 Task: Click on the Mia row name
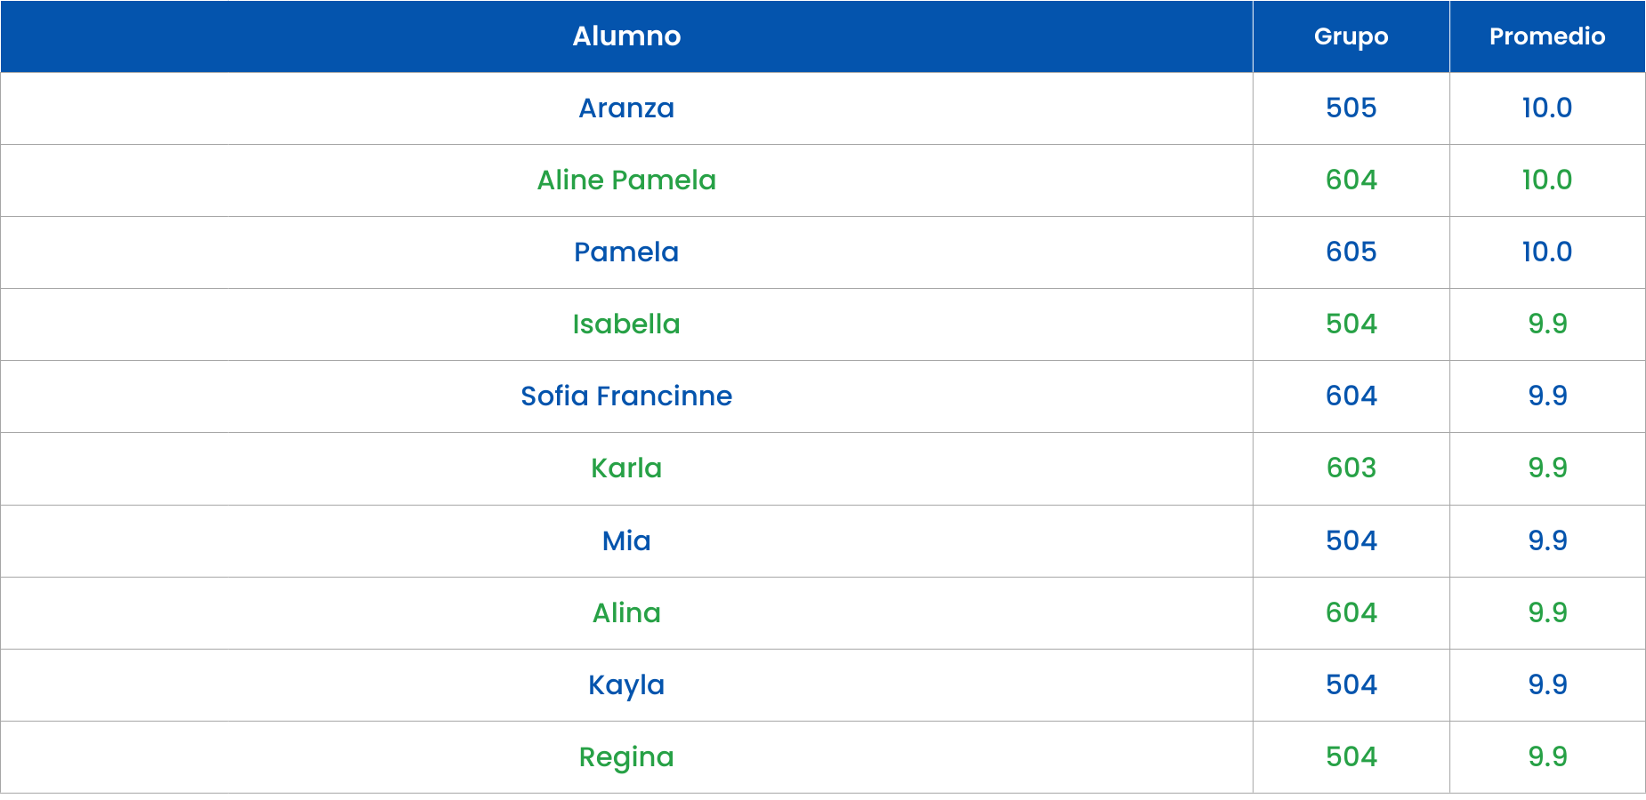click(x=626, y=541)
